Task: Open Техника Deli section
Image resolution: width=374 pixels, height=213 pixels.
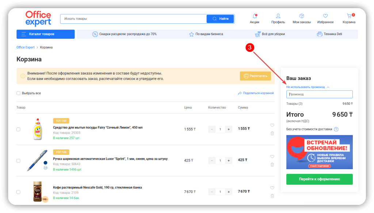Action: (329, 34)
